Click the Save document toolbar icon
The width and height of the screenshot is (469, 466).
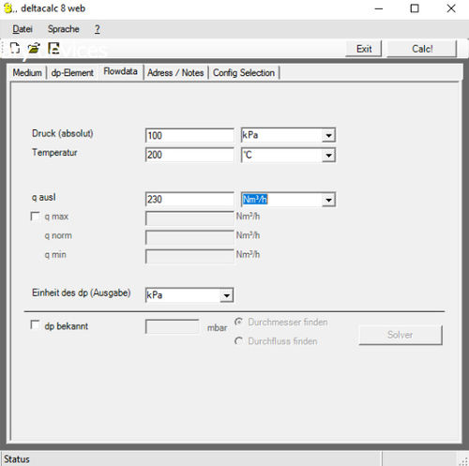pos(53,48)
